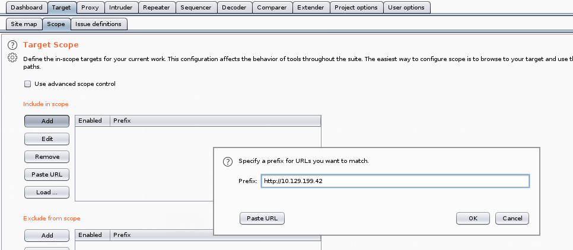Click Load button under Include in scope
The height and width of the screenshot is (250, 573).
click(x=47, y=193)
